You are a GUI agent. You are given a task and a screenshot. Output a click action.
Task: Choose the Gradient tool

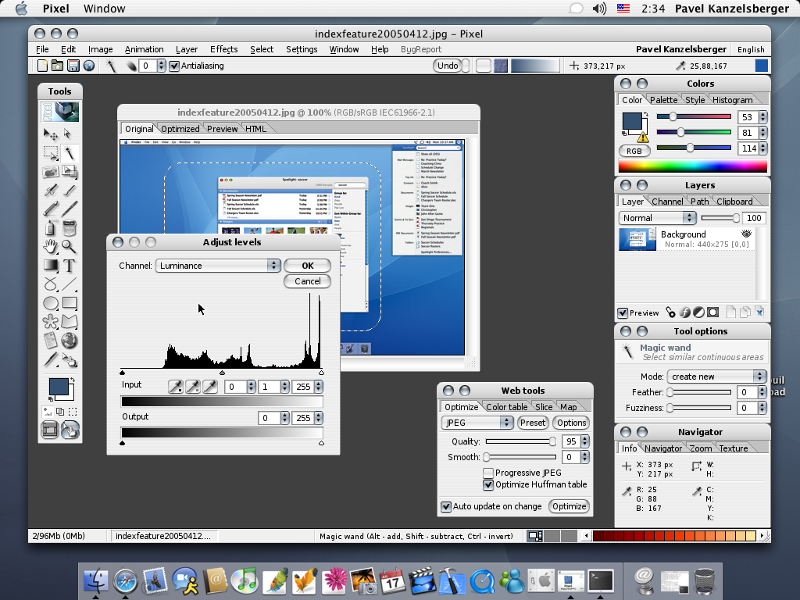coord(51,266)
